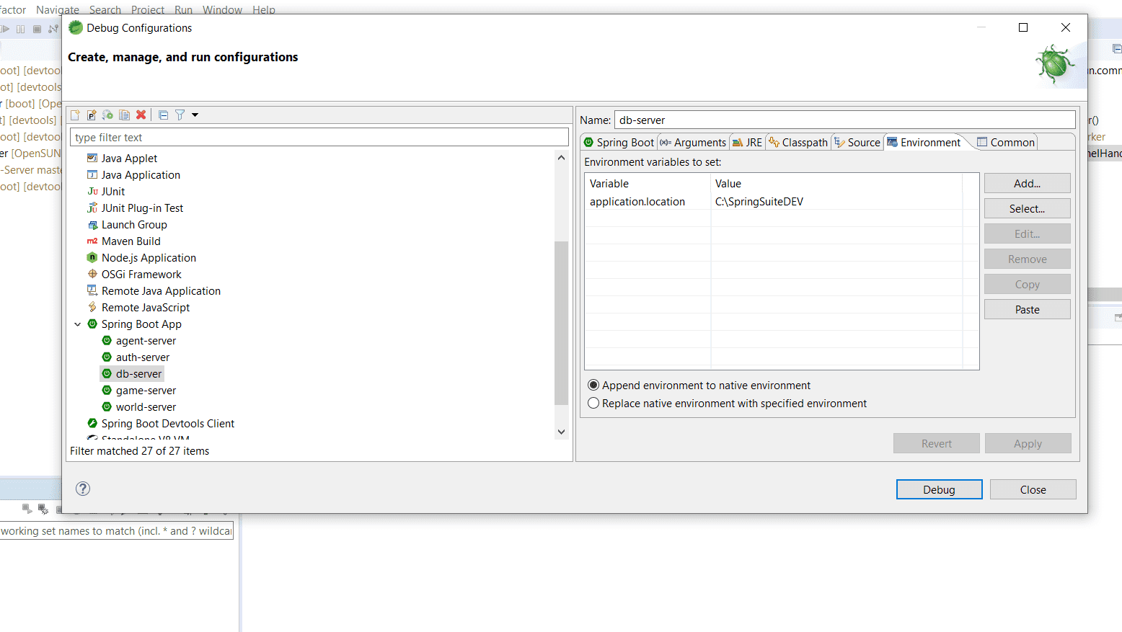This screenshot has width=1122, height=632.
Task: Collapse all configurations in tree
Action: point(164,115)
